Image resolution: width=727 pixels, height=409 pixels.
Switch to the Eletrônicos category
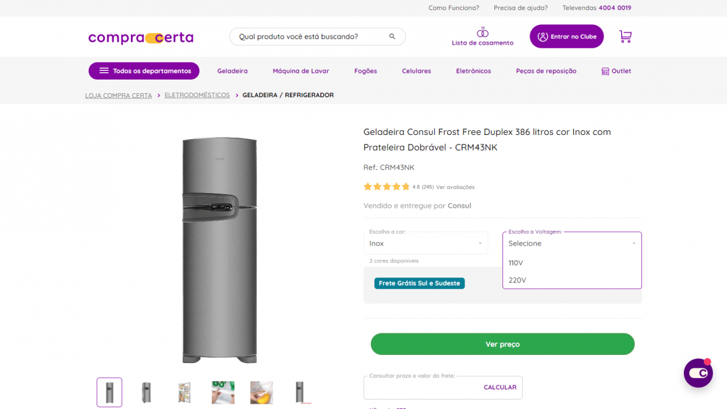[x=473, y=70]
